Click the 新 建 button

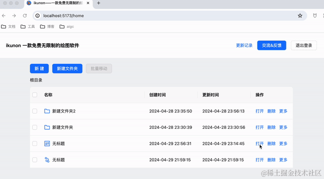point(39,68)
